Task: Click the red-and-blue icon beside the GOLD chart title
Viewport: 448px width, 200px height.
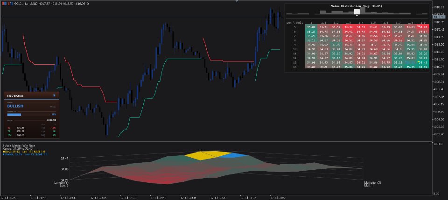Action: point(4,3)
